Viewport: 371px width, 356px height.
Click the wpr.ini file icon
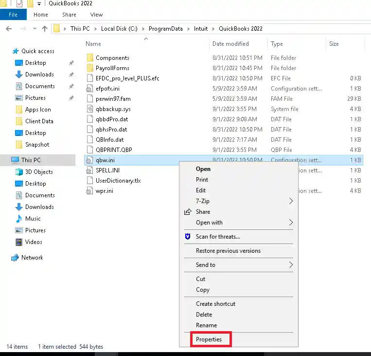point(89,190)
